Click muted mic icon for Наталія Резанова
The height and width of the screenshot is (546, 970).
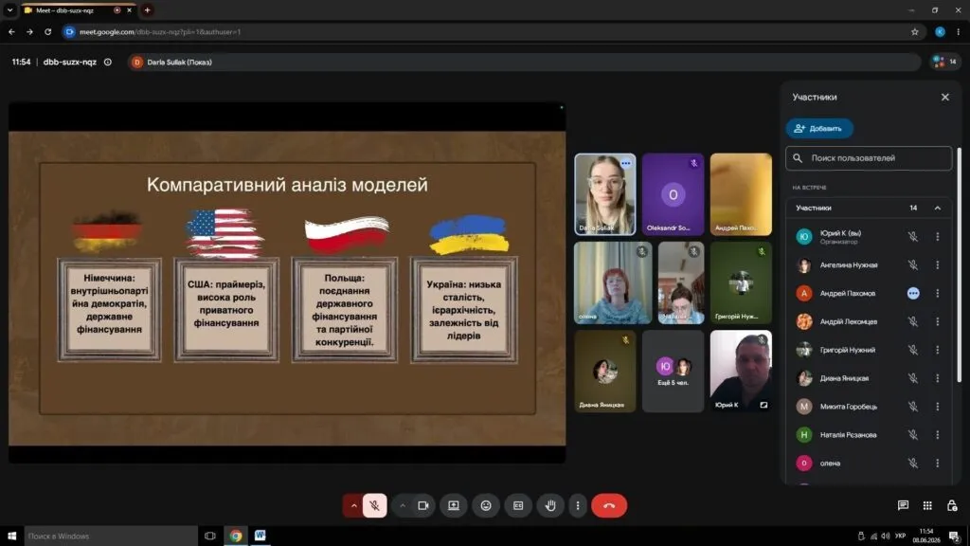[912, 435]
